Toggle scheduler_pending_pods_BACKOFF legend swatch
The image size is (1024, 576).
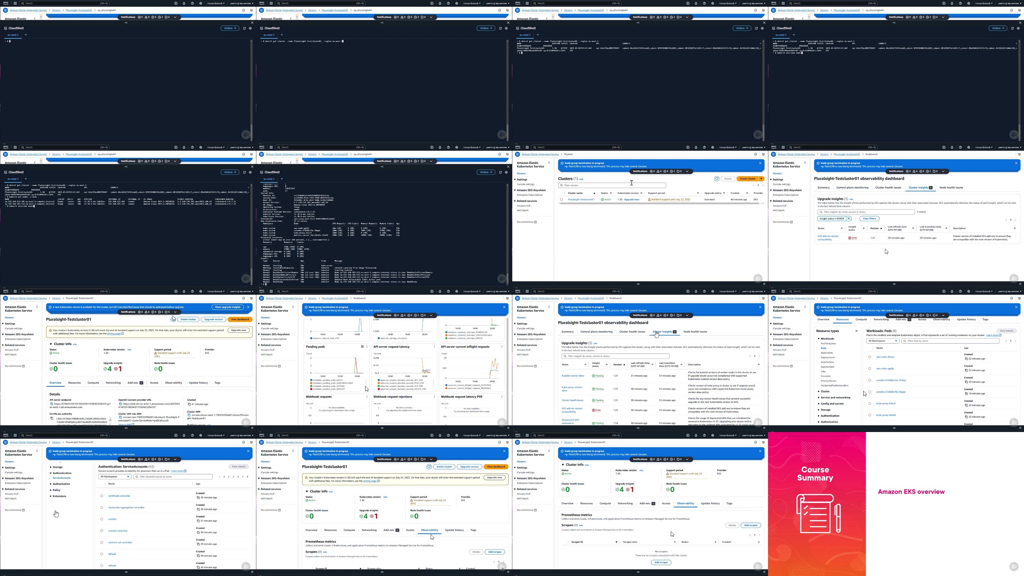click(311, 389)
